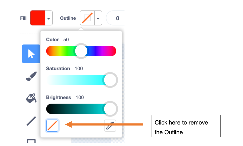Select the Rectangle tool

pos(31,141)
